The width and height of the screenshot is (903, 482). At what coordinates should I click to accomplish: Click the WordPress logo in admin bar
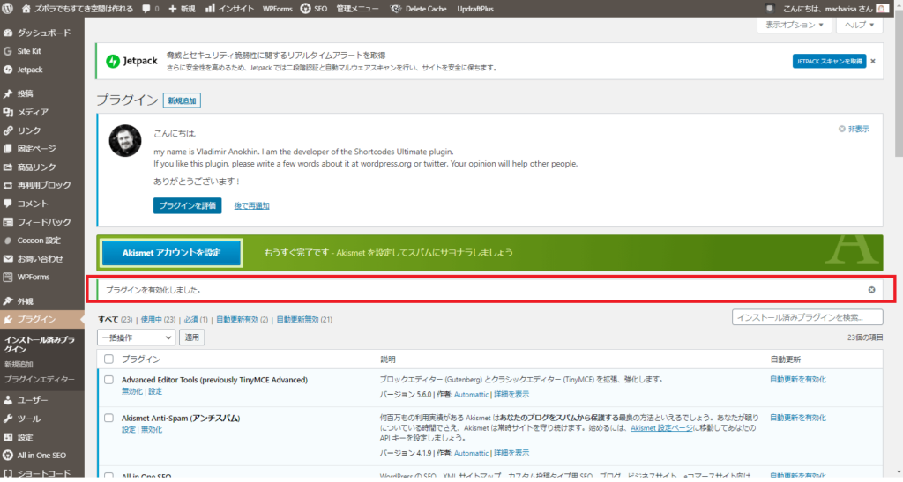coord(9,8)
